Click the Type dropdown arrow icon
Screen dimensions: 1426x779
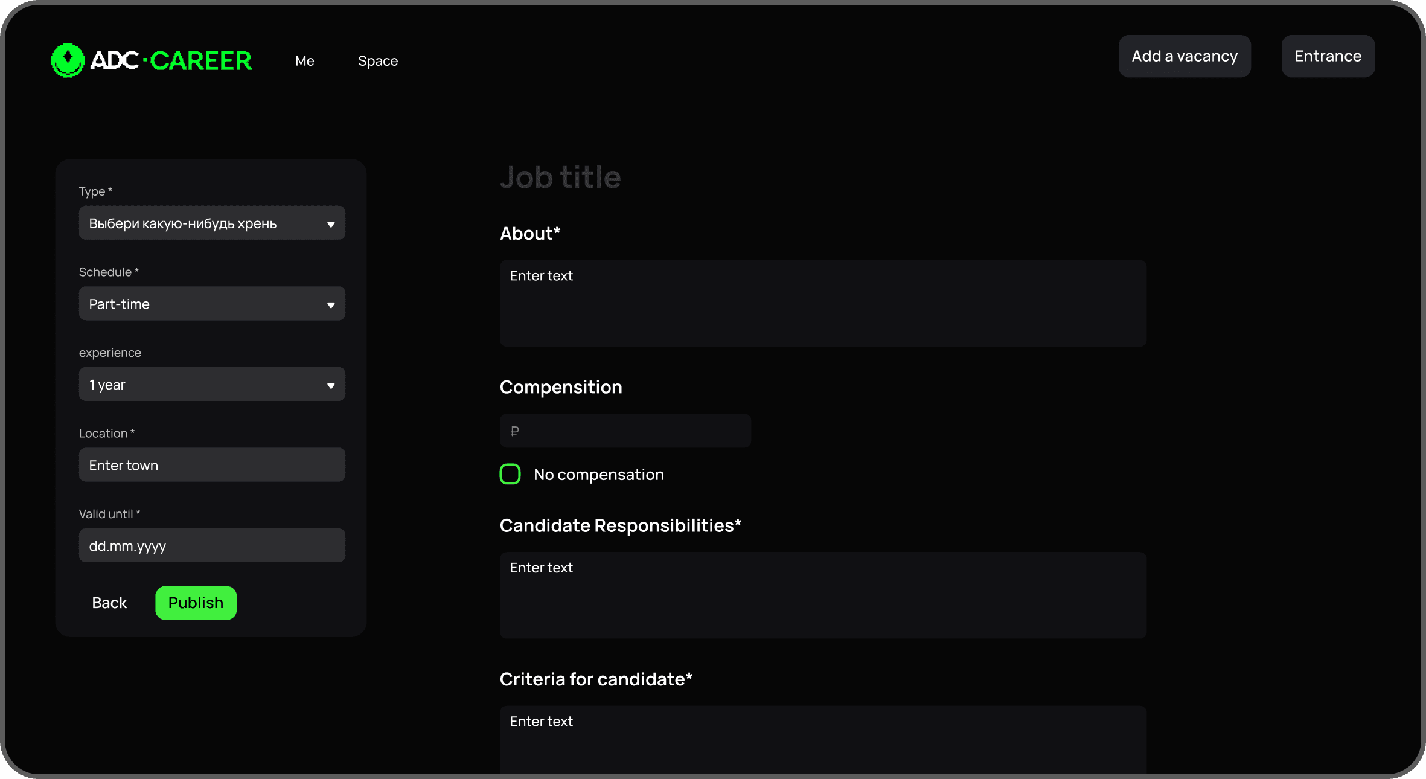click(x=331, y=224)
